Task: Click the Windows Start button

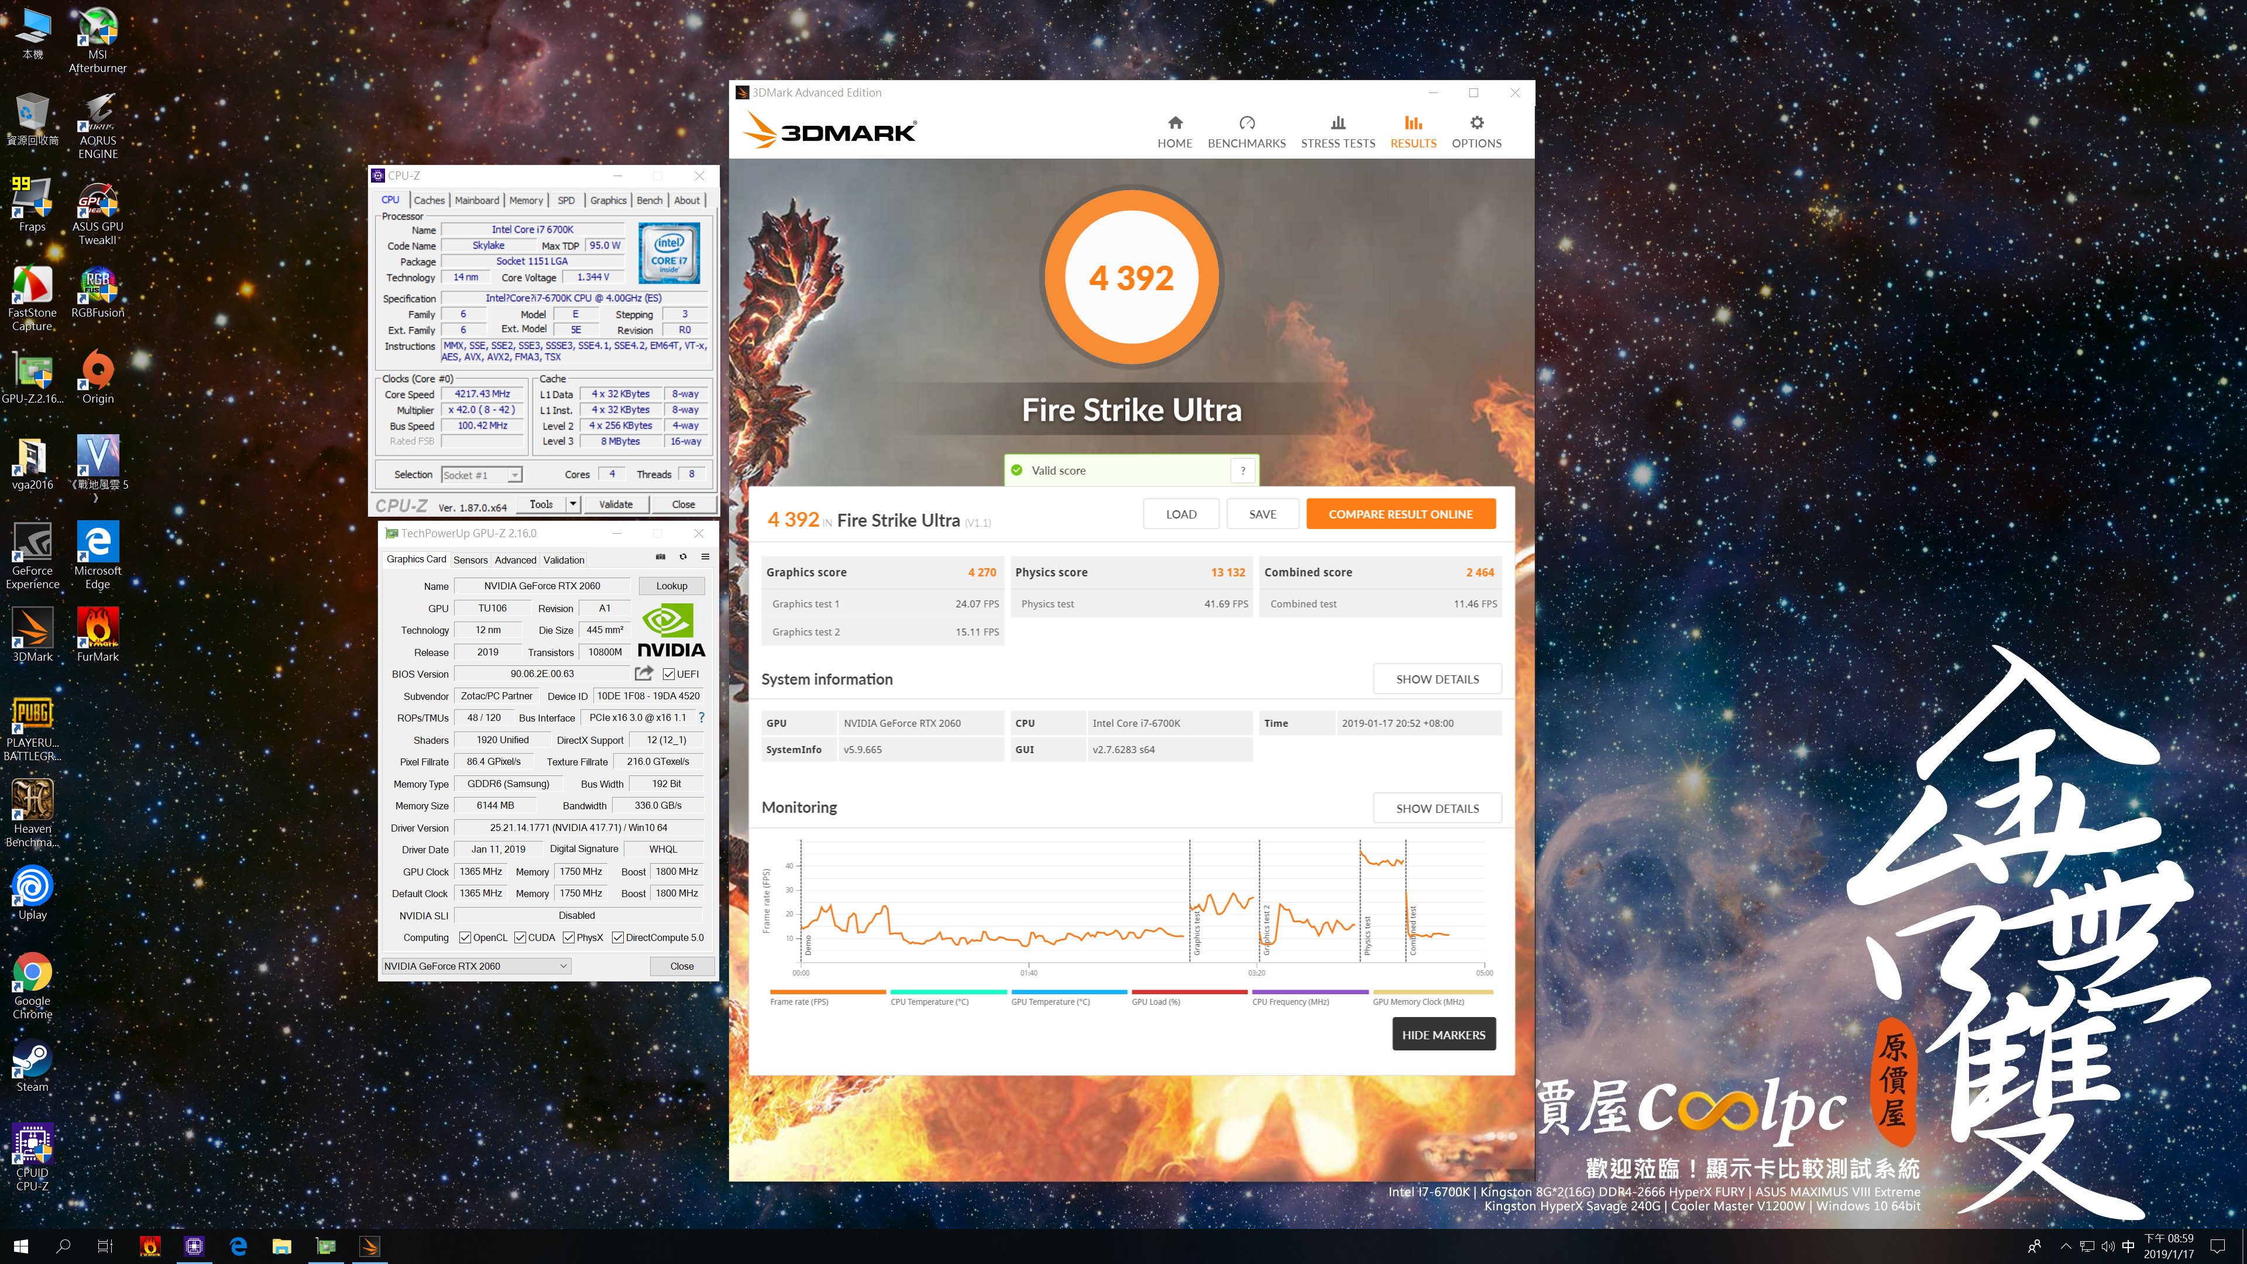Action: tap(21, 1246)
